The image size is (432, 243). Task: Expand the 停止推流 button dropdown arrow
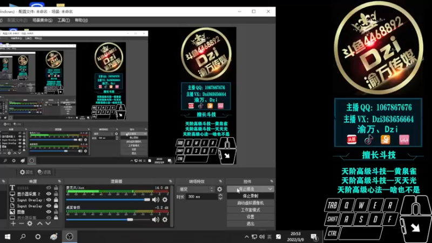tap(271, 189)
